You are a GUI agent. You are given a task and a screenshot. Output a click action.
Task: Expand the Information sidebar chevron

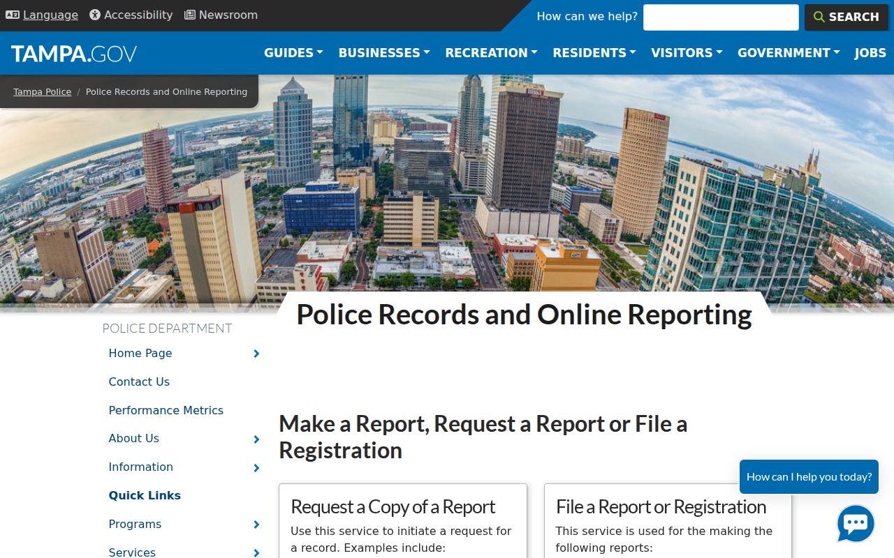[256, 468]
